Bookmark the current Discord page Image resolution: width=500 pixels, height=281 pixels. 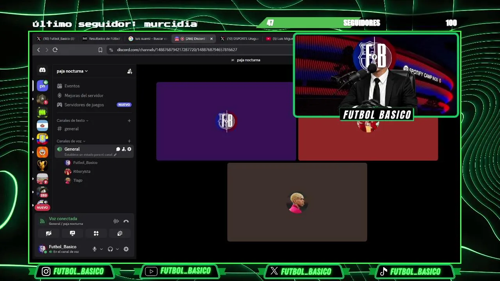click(100, 50)
